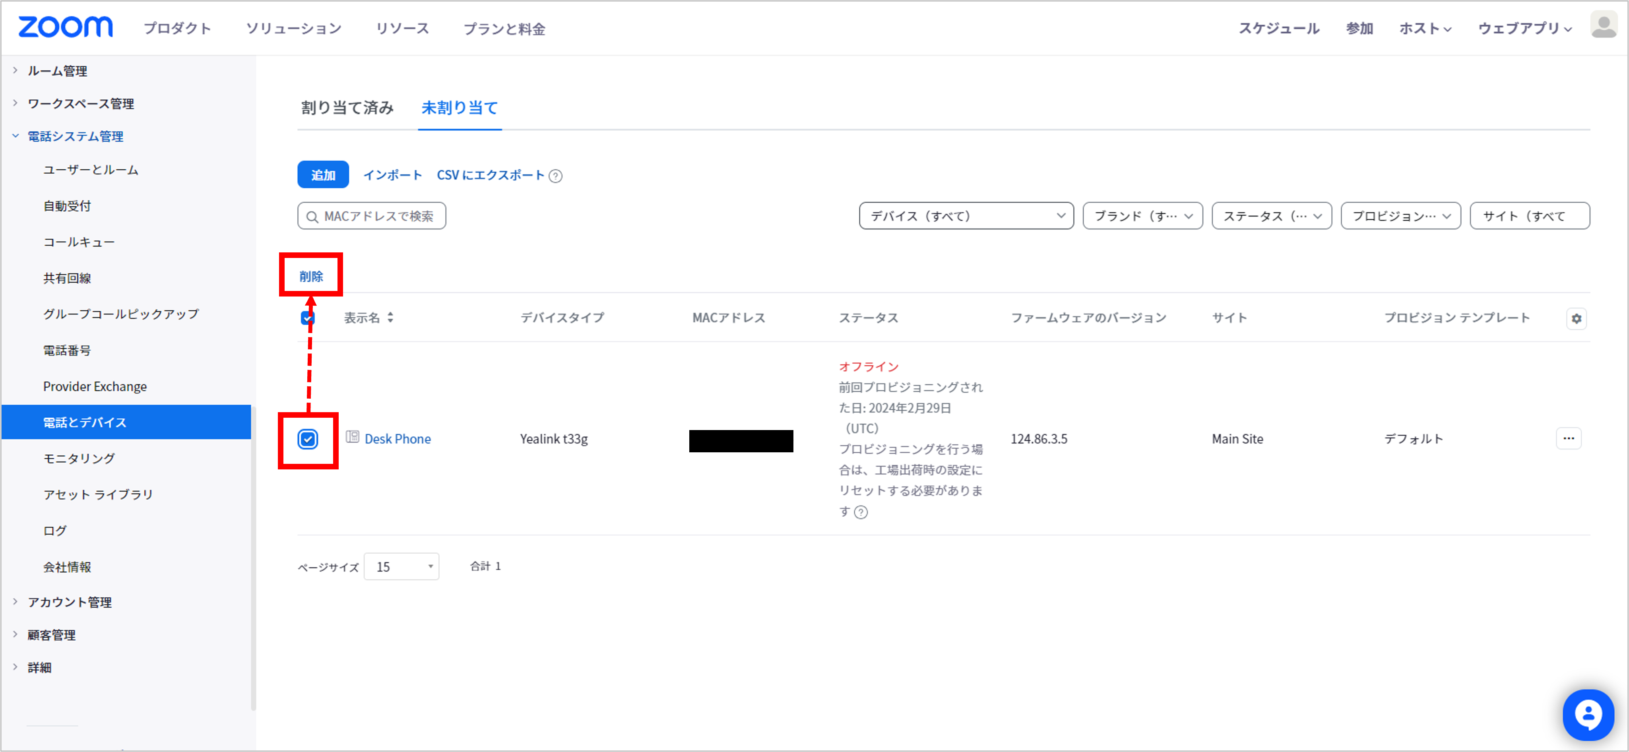Image resolution: width=1629 pixels, height=752 pixels.
Task: Open リソース top menu
Action: coord(402,29)
